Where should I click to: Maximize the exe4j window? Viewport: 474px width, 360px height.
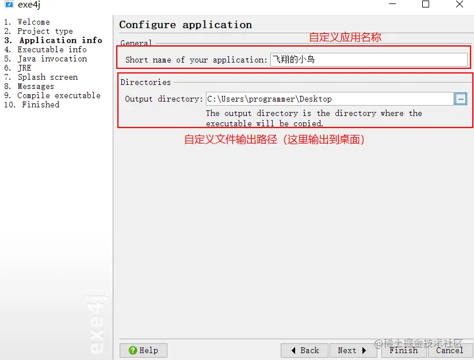tap(426, 4)
